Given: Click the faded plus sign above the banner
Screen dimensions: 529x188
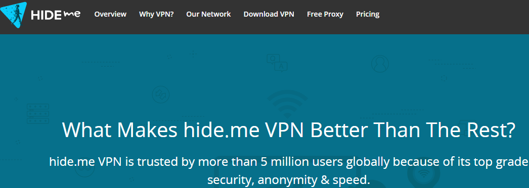Looking at the screenshot, I should coord(193,54).
